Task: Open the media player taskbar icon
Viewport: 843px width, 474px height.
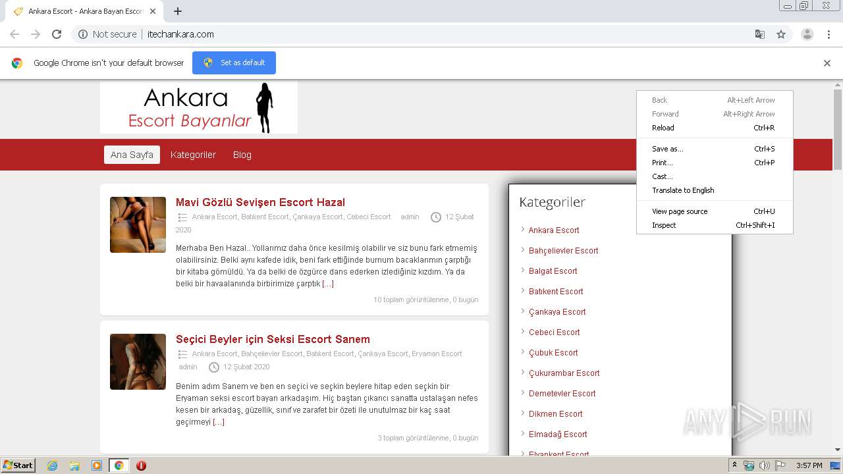Action: [97, 465]
